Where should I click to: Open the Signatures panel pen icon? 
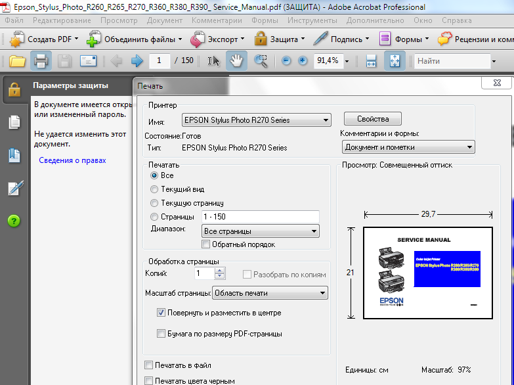(15, 188)
